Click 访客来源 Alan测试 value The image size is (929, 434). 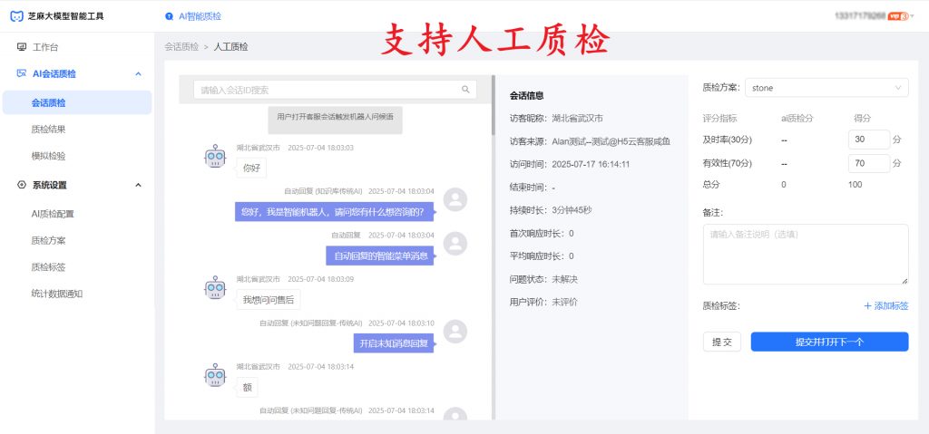click(x=611, y=141)
